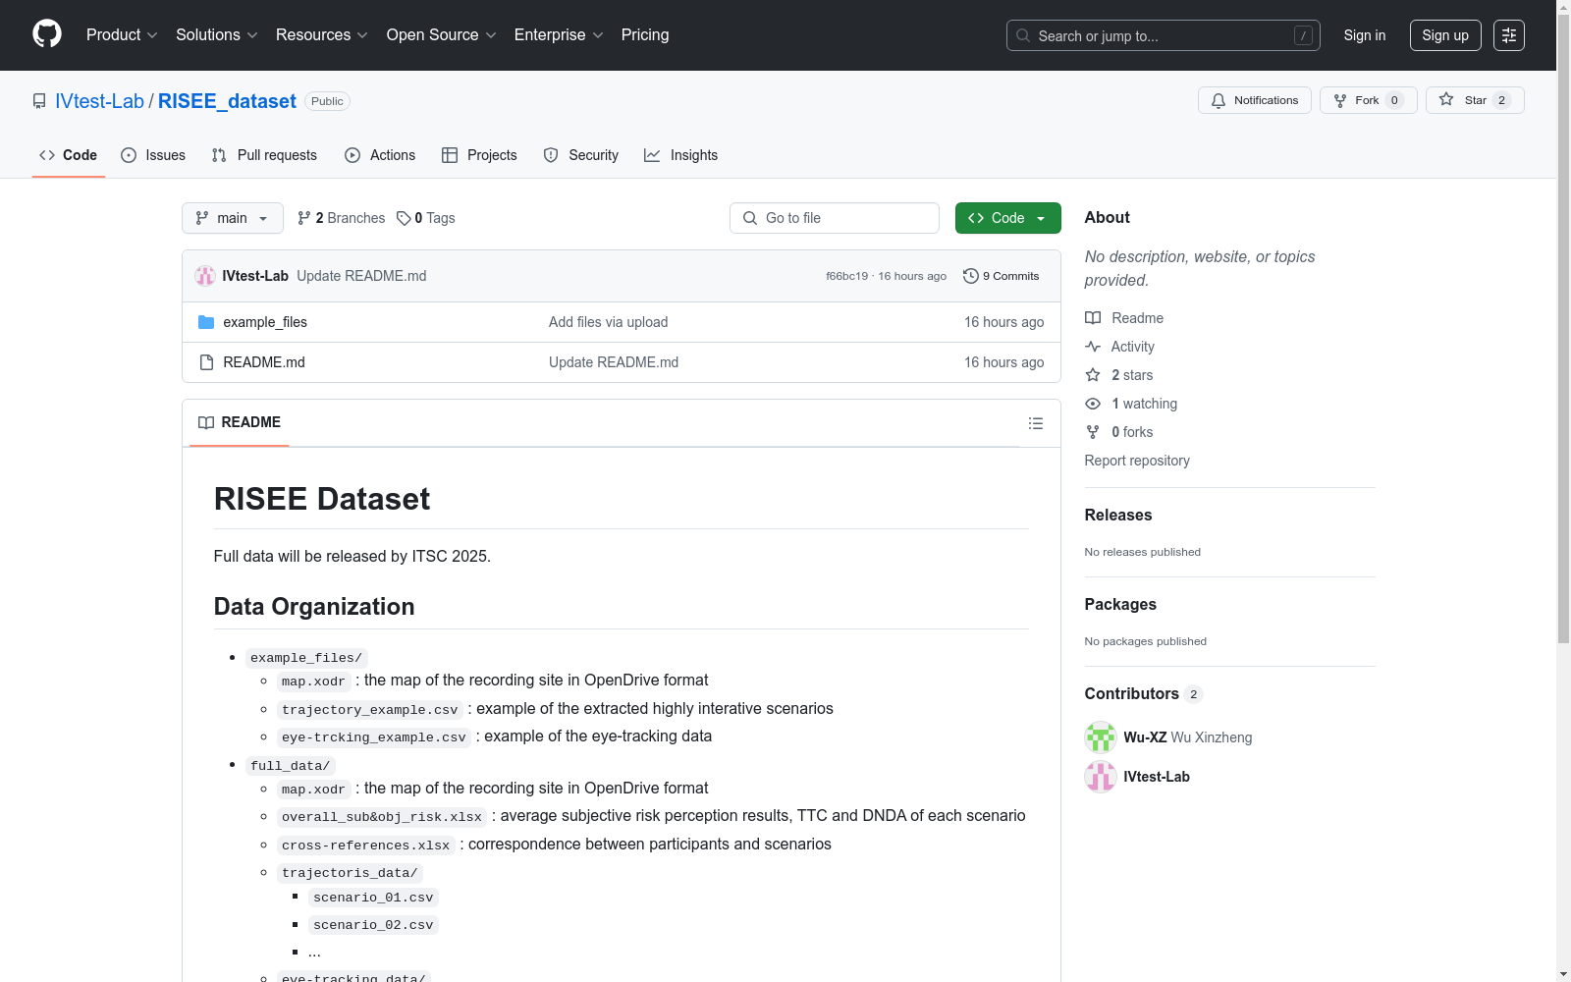Image resolution: width=1571 pixels, height=982 pixels.
Task: Open the README.md file link
Action: [x=264, y=362]
